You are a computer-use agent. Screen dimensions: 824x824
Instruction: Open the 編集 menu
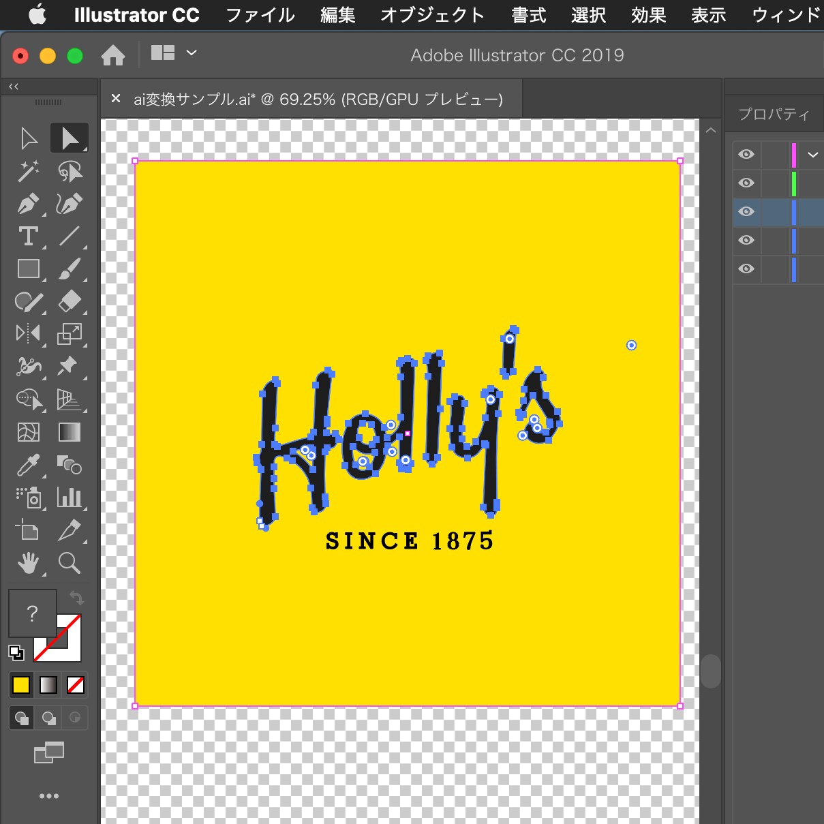coord(338,15)
